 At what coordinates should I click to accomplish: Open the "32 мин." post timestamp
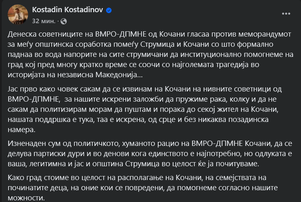44,20
